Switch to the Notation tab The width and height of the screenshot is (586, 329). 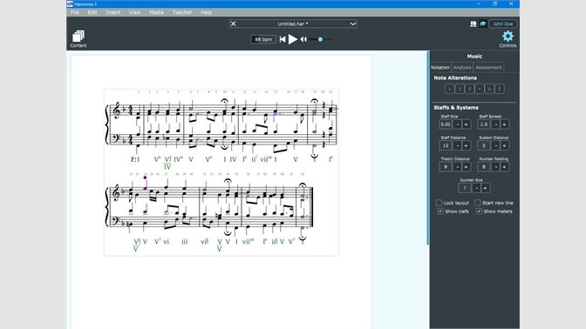440,68
